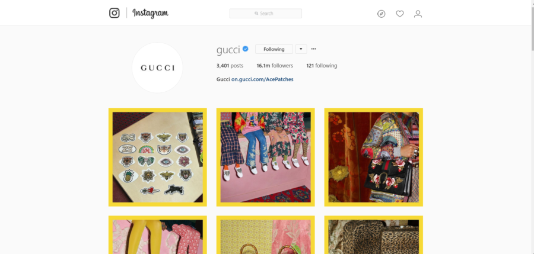Click Gucci circular profile picture

(x=157, y=67)
